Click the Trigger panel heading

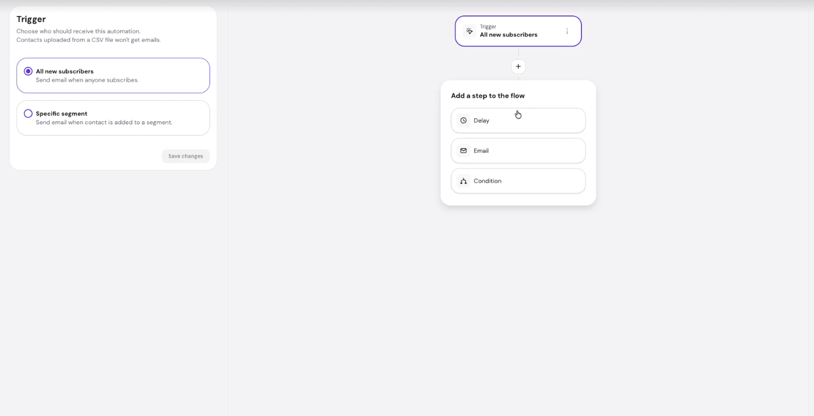pos(31,19)
